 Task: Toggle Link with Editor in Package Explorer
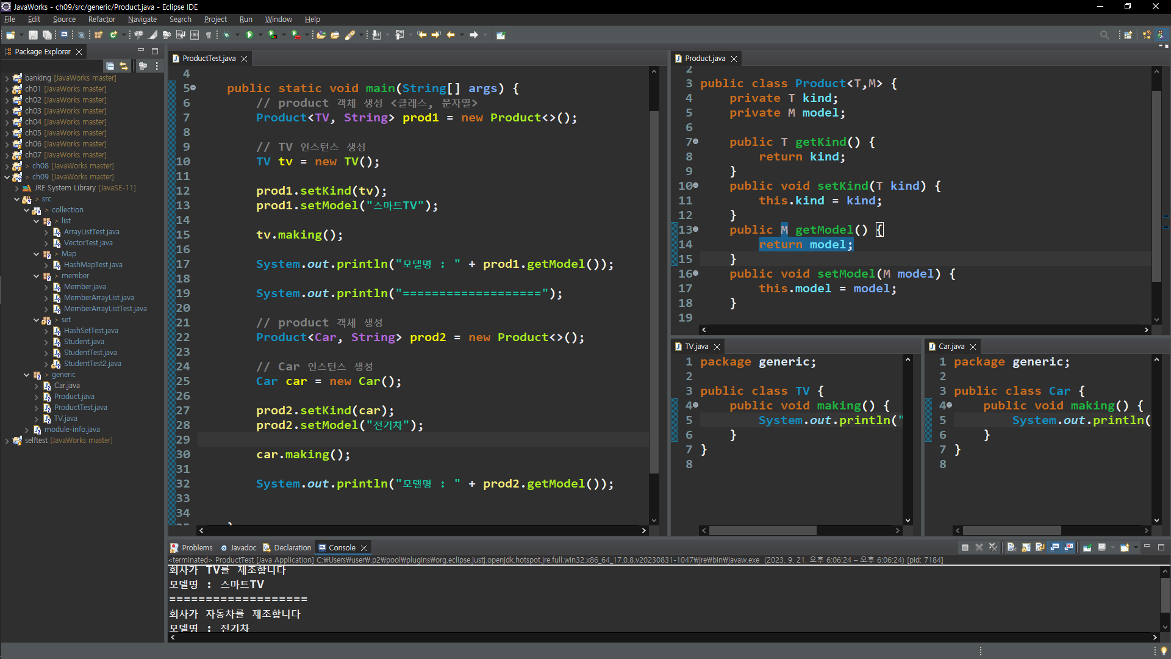pos(124,66)
